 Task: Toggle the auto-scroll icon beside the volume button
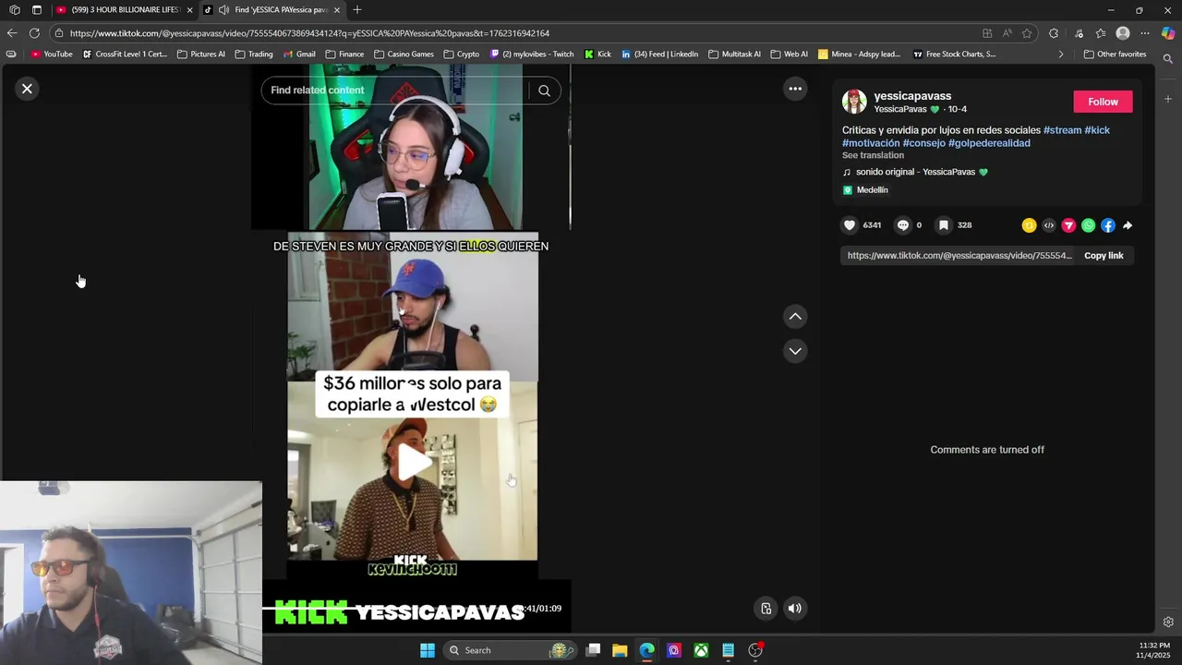[x=766, y=609]
